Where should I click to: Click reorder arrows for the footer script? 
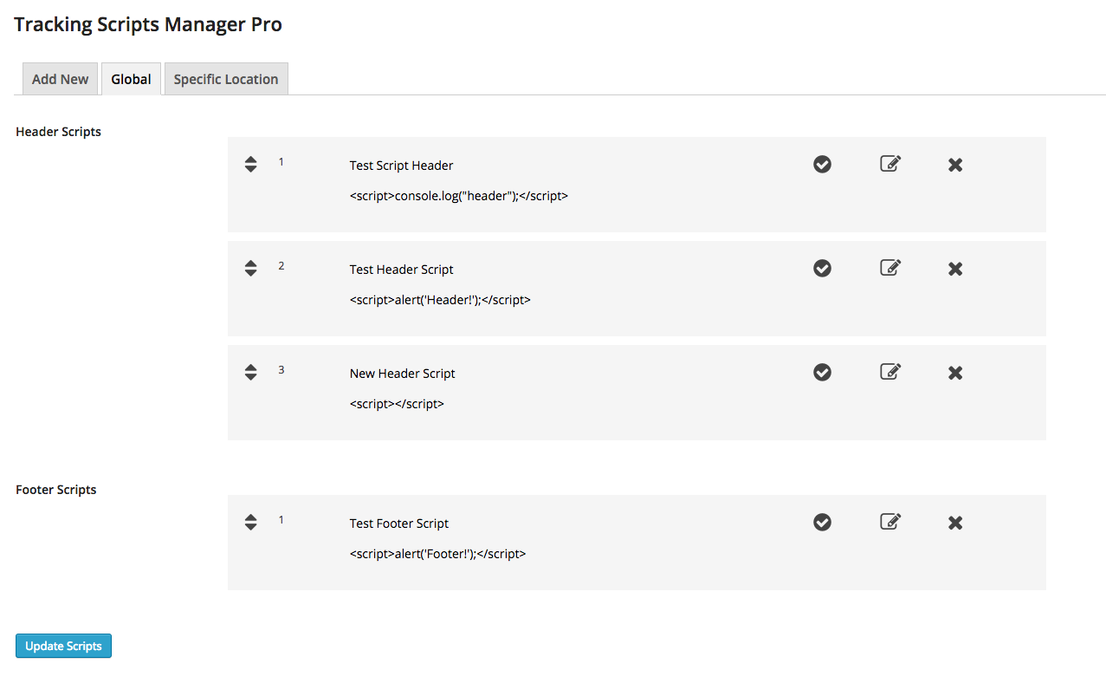[x=250, y=522]
